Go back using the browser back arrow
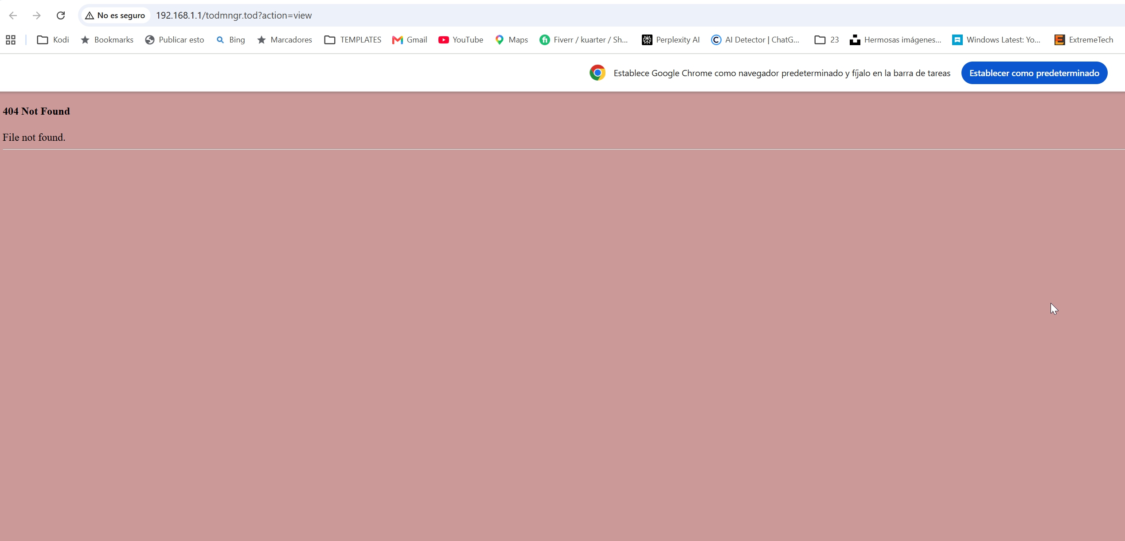Screen dimensions: 1125x541 pos(13,15)
